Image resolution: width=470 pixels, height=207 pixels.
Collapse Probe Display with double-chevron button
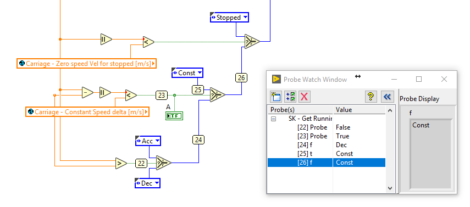click(388, 97)
